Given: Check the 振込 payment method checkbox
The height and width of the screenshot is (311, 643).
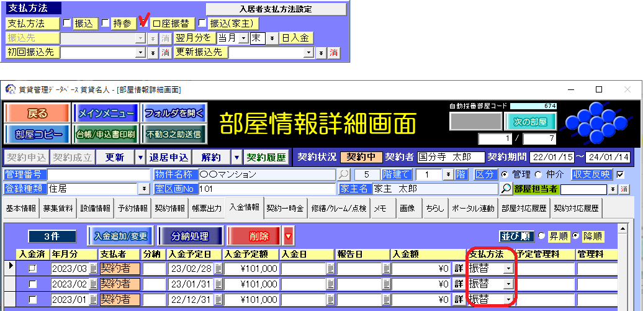Looking at the screenshot, I should point(67,24).
